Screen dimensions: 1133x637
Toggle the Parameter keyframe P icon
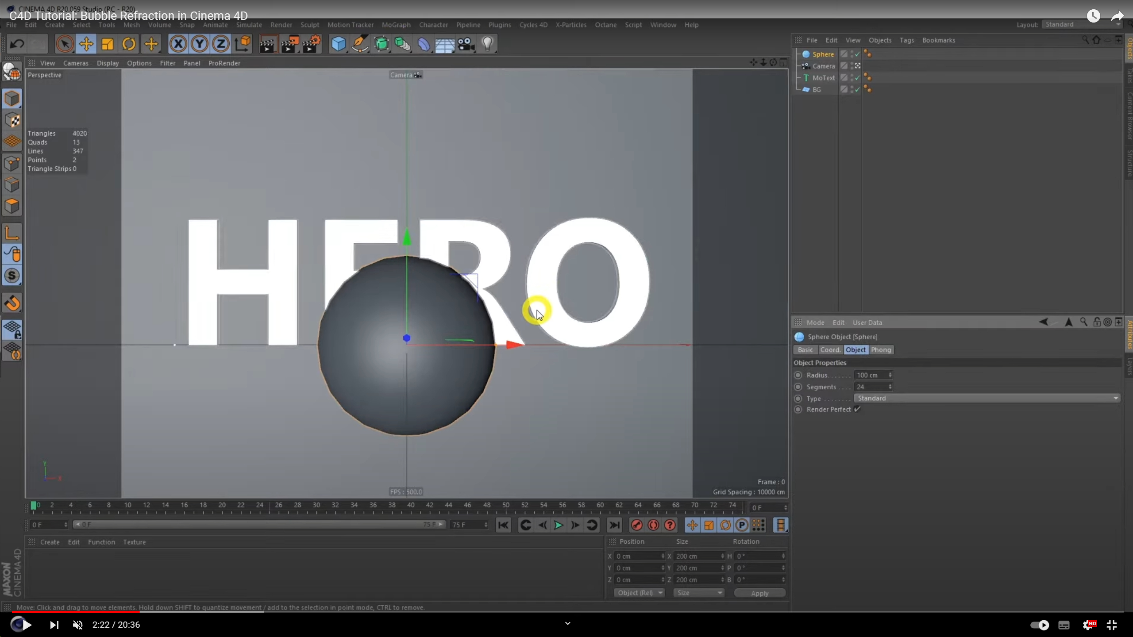pos(742,525)
